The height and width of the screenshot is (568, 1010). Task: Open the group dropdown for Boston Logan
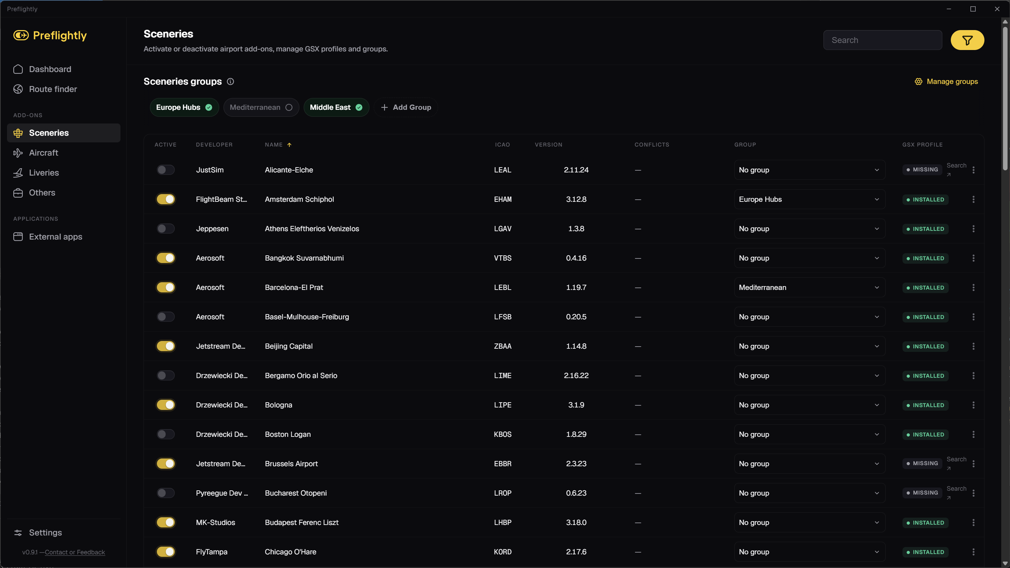point(810,434)
